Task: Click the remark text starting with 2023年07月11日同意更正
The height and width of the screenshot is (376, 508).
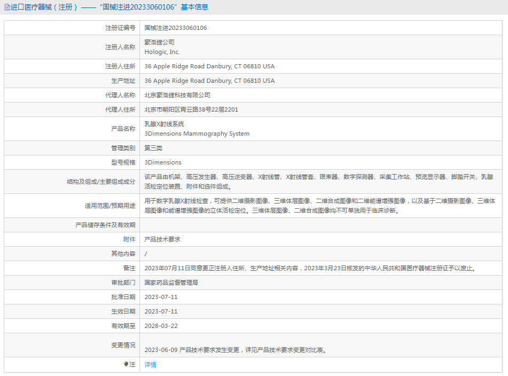Action: point(310,269)
